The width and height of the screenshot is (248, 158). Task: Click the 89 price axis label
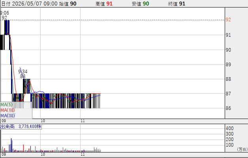coord(228,64)
